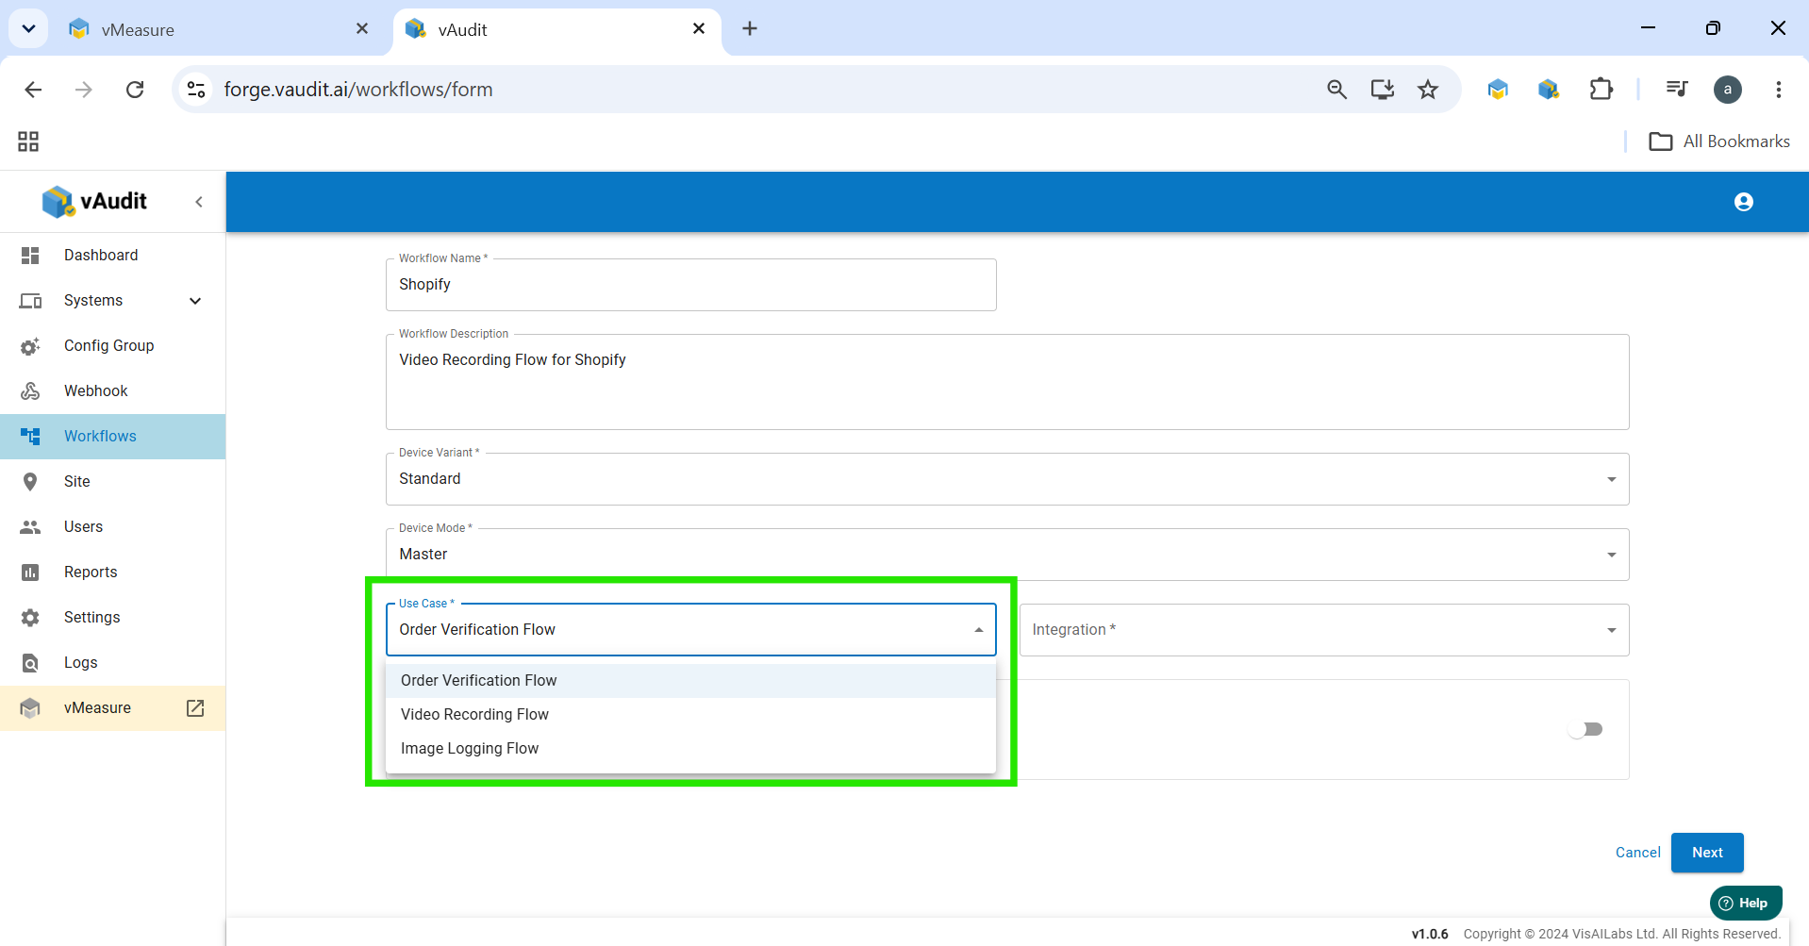Select Order Verification Flow option

point(690,681)
